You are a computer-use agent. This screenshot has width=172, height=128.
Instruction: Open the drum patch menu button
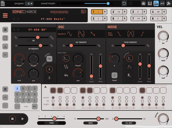[x=5, y=30]
